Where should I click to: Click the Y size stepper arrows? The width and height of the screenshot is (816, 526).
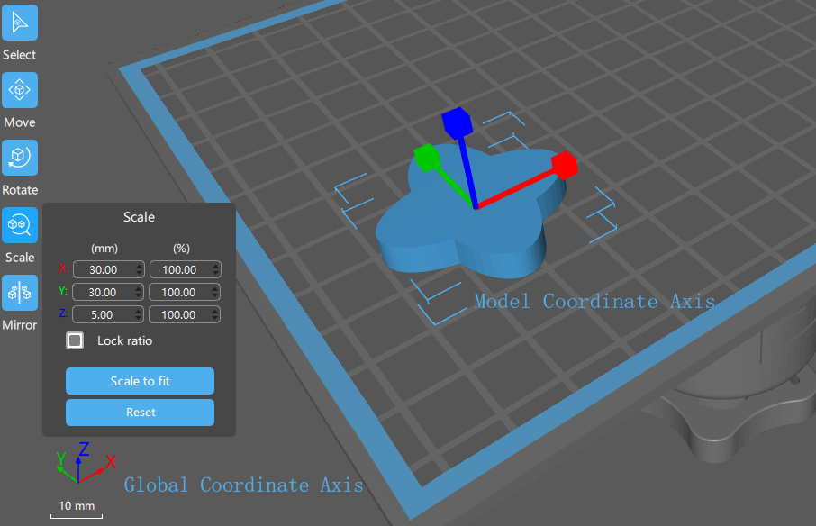[x=138, y=292]
